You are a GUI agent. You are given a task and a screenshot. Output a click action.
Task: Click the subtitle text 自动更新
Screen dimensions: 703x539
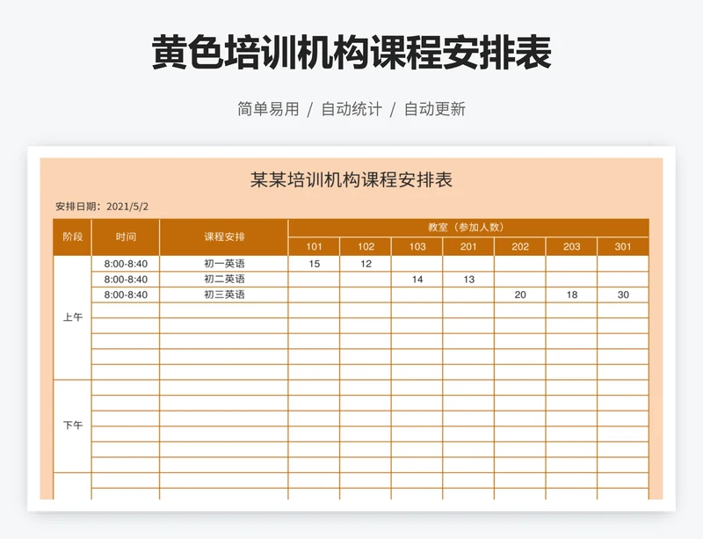(435, 109)
